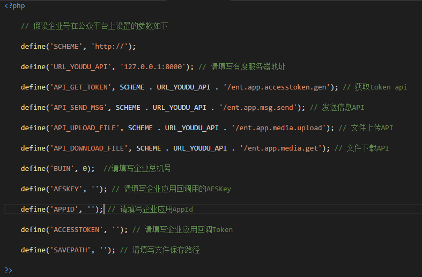The image size is (422, 277).
Task: Place cursor in the '127.0.0.1:8000' string
Action: pyautogui.click(x=153, y=66)
